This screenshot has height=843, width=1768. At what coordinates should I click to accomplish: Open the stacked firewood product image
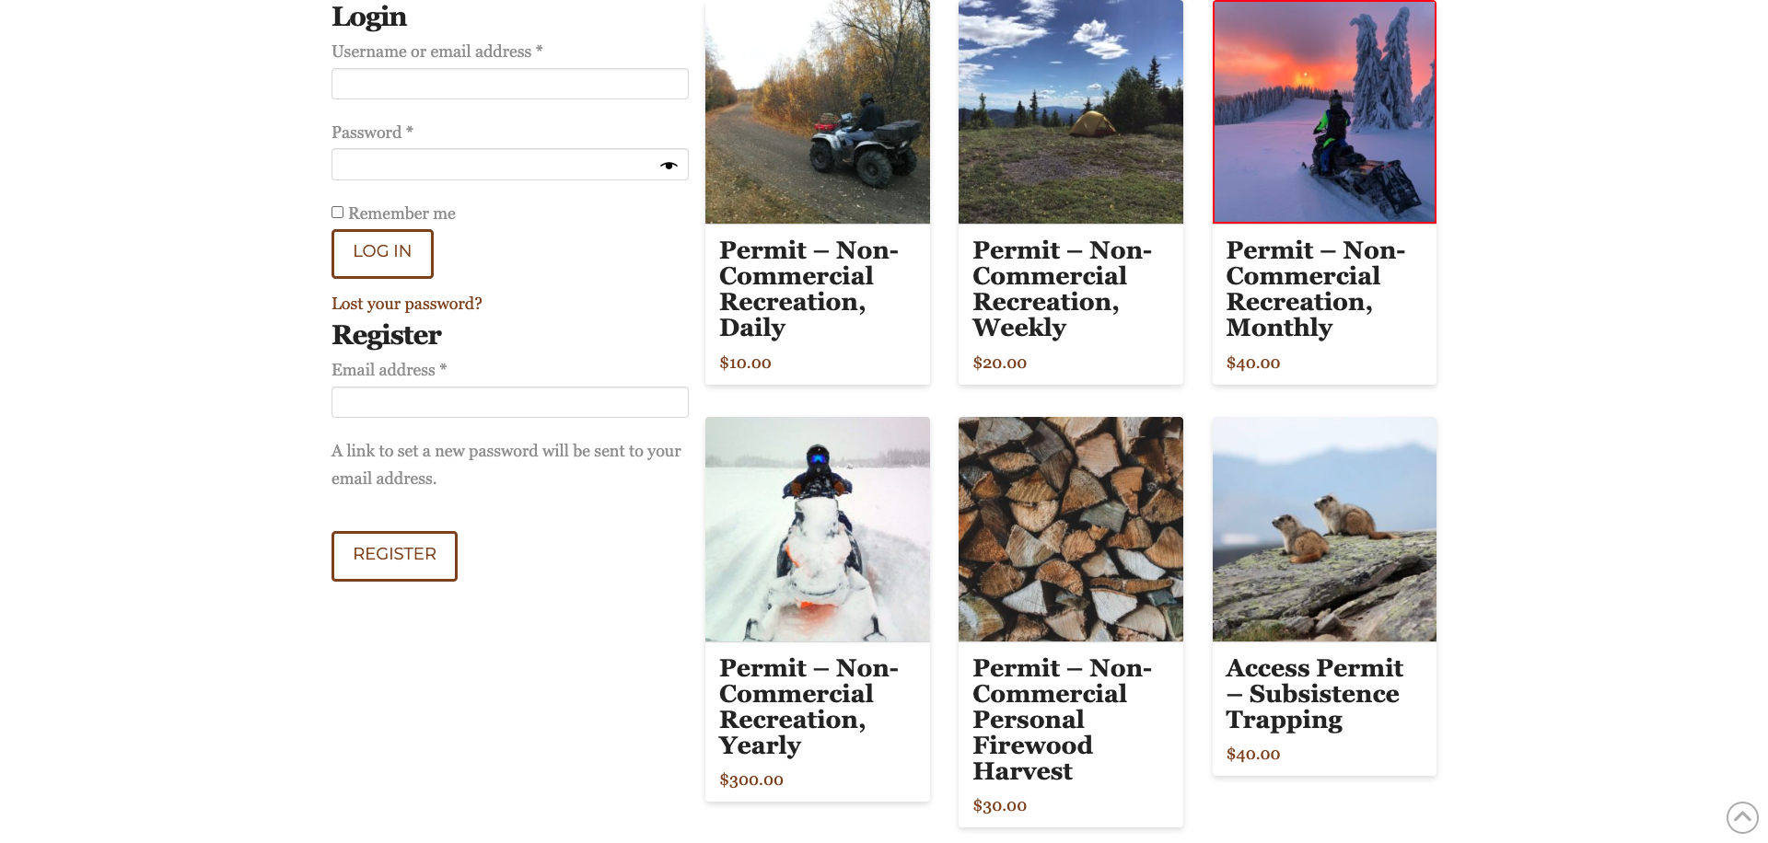[x=1070, y=529]
